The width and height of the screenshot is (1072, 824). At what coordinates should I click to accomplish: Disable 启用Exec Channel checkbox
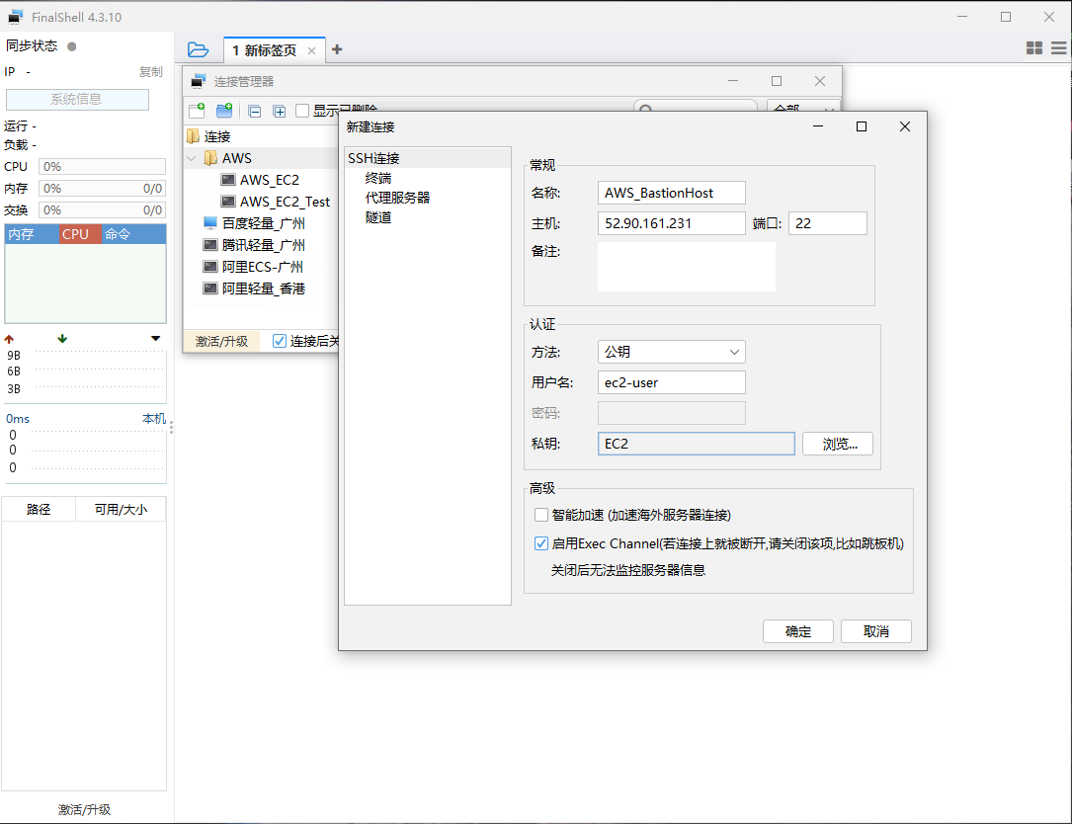click(541, 543)
